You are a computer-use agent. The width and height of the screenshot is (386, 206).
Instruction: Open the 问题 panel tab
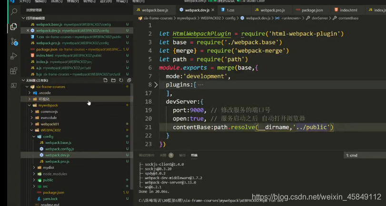(x=163, y=155)
